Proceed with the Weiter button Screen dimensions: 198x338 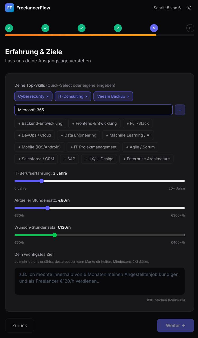point(175,326)
